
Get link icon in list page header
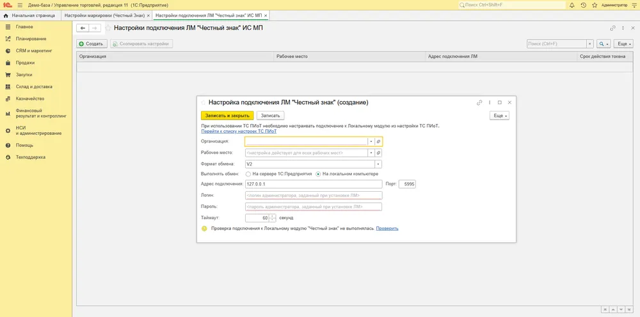click(612, 28)
